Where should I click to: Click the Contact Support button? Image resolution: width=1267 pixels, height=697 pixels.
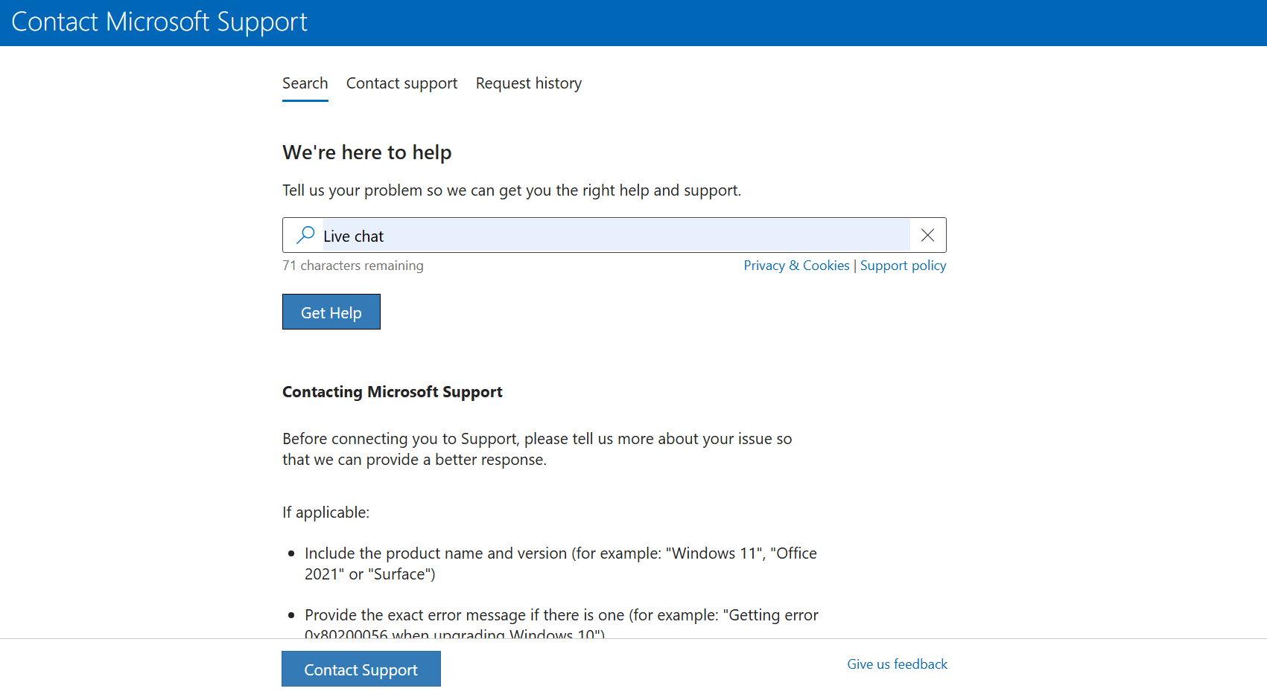coord(361,669)
